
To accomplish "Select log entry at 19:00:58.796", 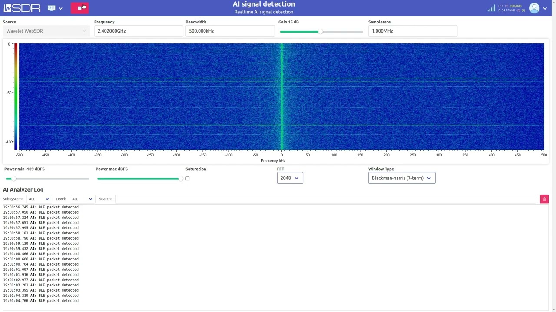I will click(41, 238).
